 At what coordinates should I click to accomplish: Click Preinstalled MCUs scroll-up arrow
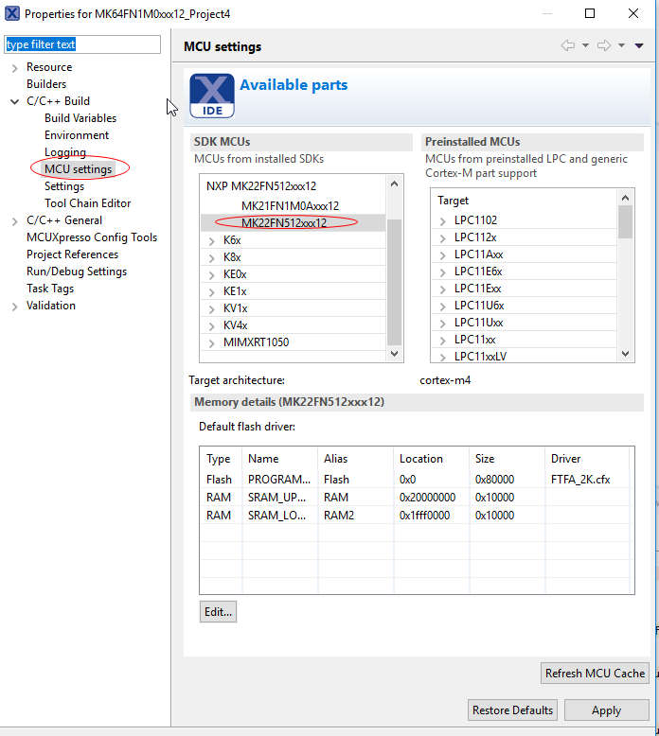point(625,198)
